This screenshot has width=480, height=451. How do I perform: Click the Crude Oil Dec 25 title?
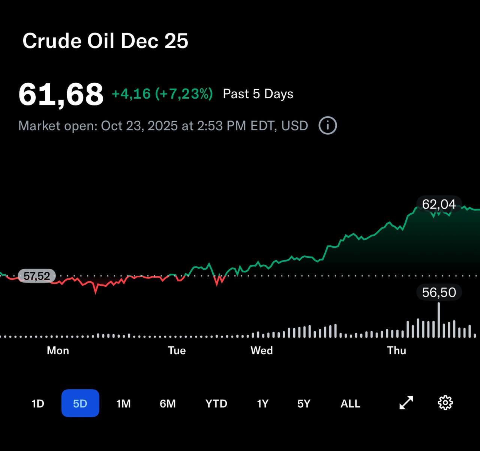point(105,41)
